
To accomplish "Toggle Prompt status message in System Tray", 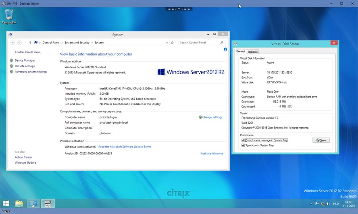I will click(x=243, y=140).
